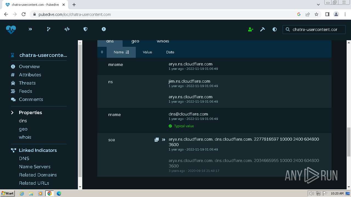Screen dimensions: 351x197
Task: Click the mname row label
Action: tap(115, 65)
